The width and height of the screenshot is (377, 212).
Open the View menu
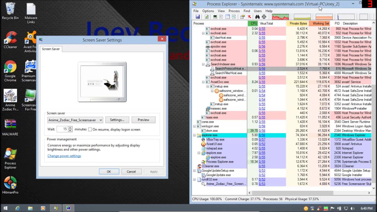pos(221,11)
